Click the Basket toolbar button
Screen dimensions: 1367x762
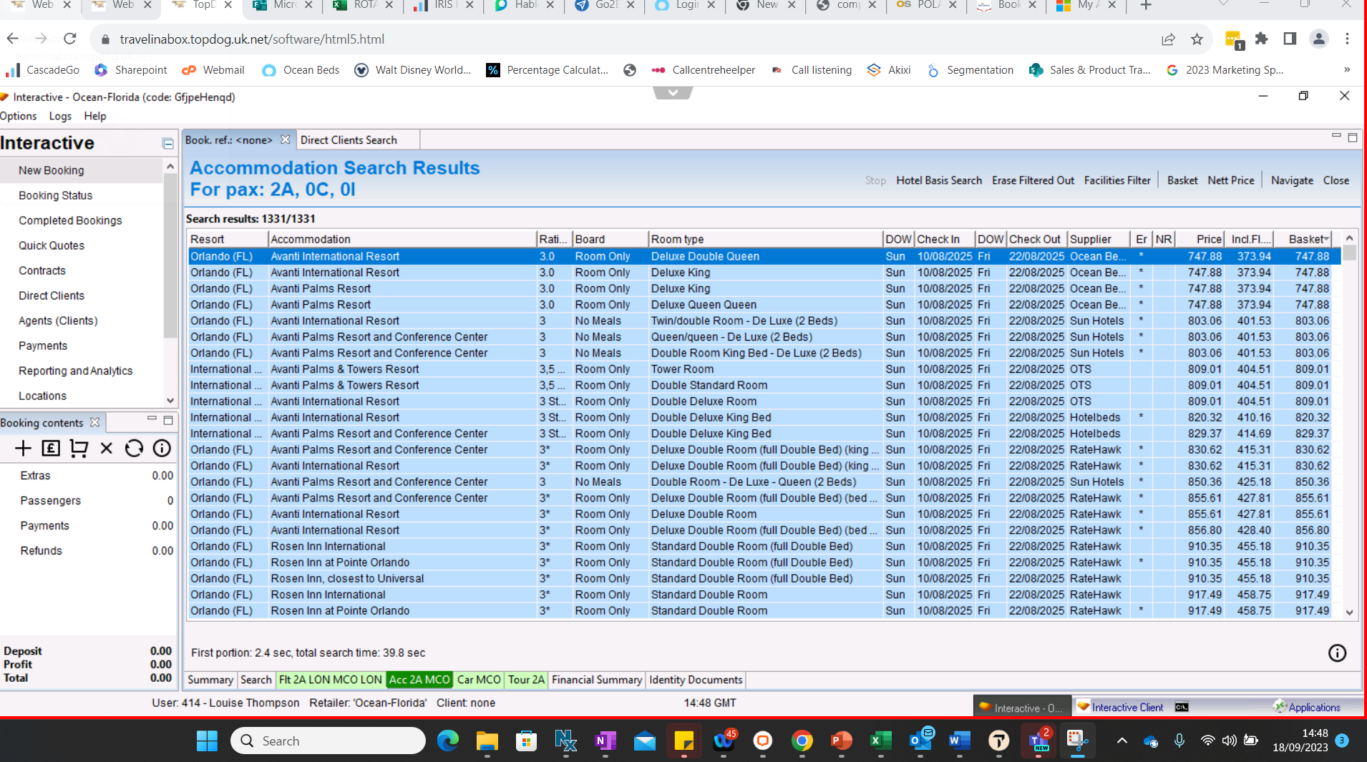tap(1182, 180)
